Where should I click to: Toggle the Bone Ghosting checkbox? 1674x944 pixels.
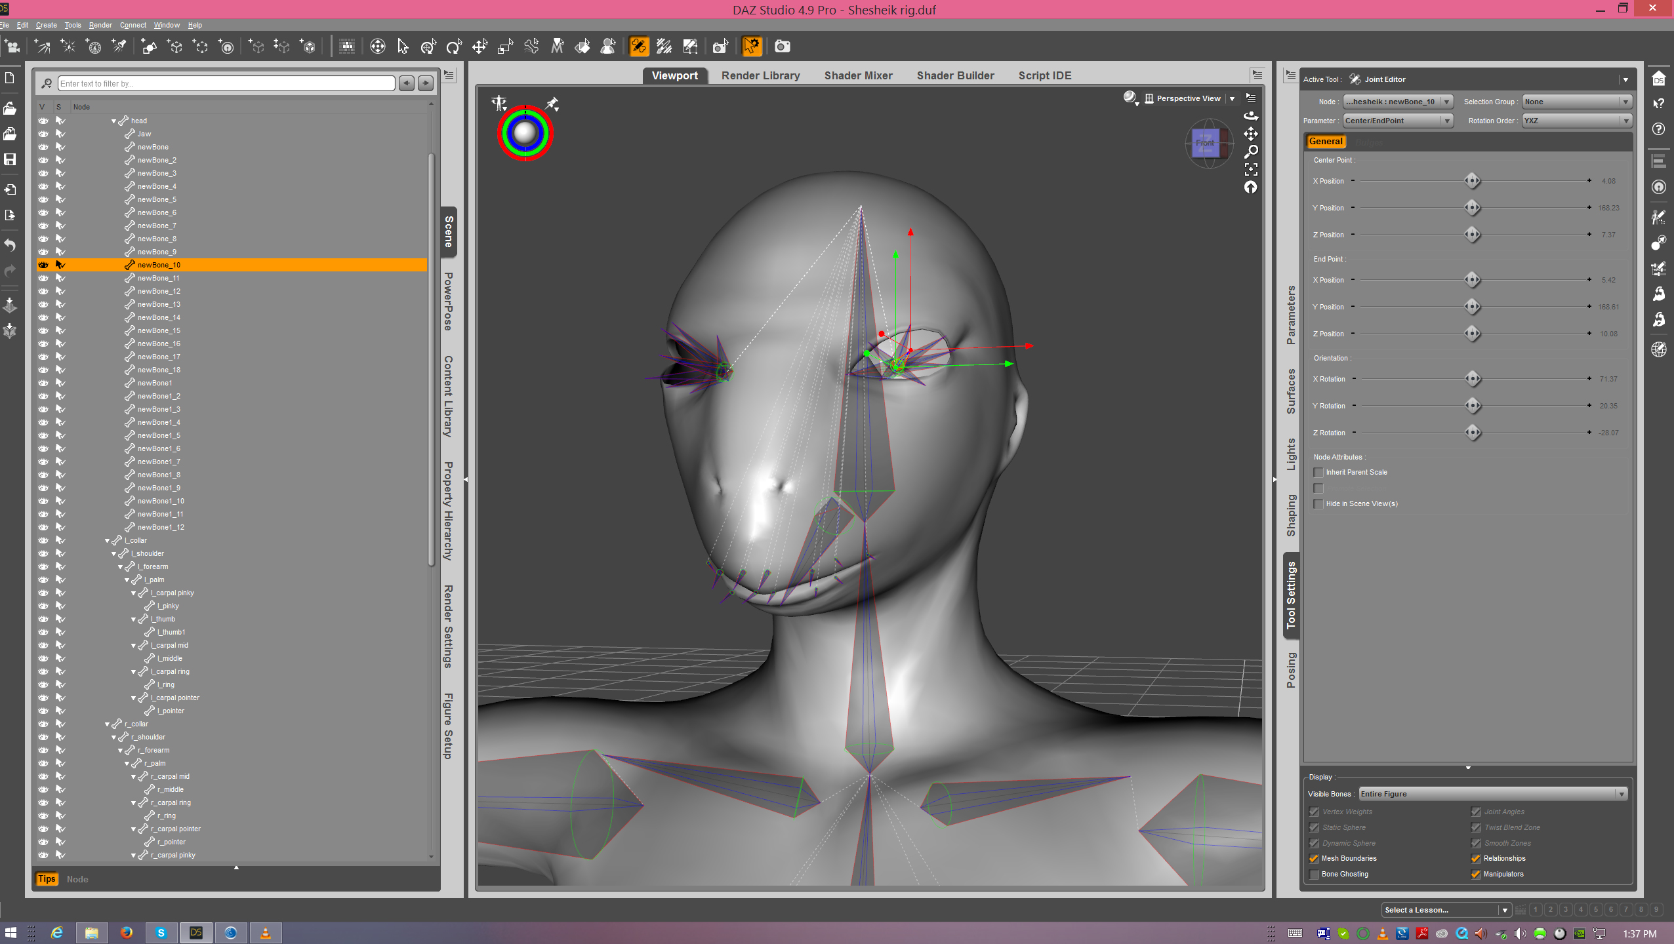(x=1314, y=874)
